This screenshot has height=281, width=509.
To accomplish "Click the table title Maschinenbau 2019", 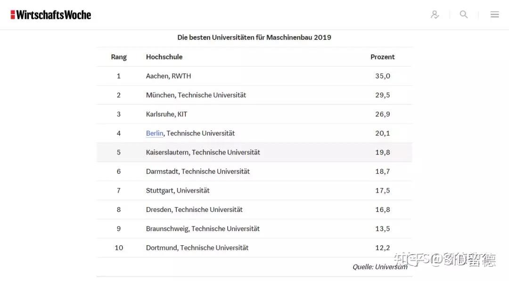I will click(x=254, y=37).
